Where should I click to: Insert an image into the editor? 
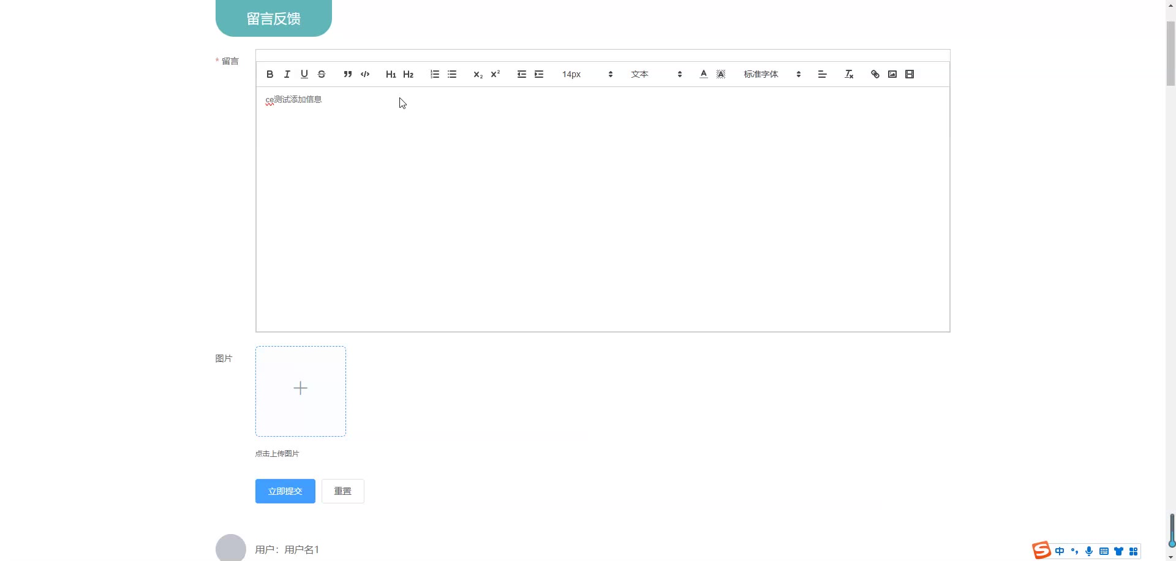[892, 74]
